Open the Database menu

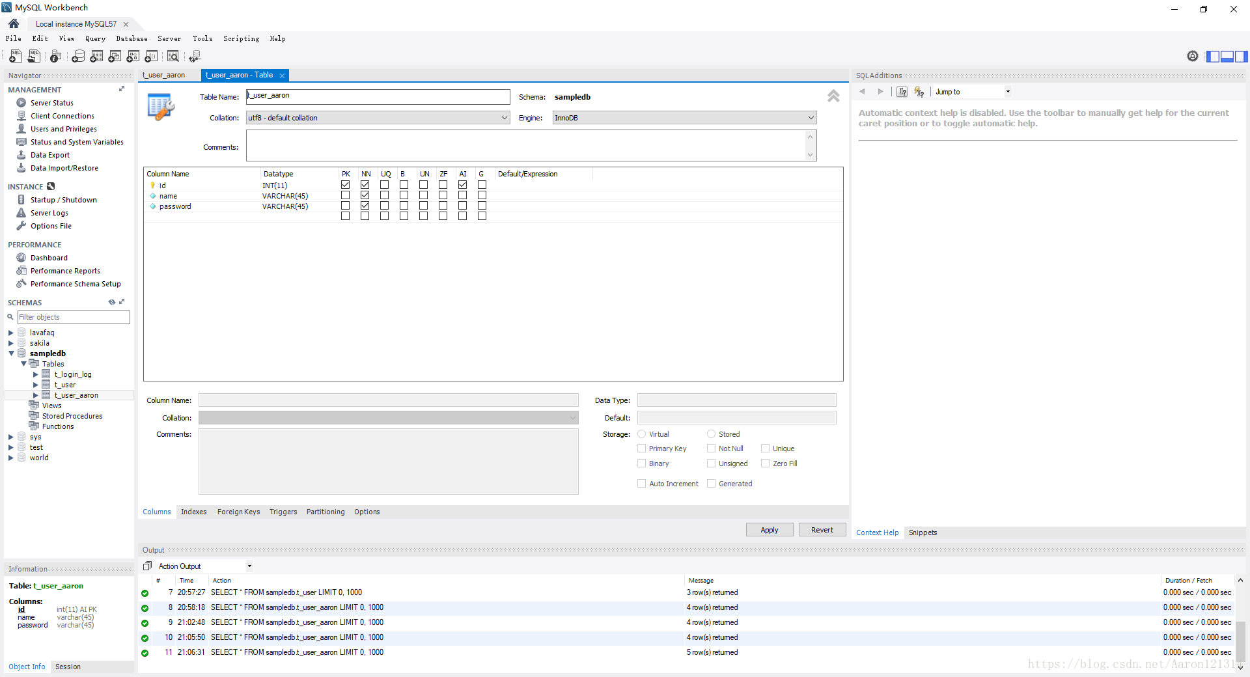[x=132, y=38]
